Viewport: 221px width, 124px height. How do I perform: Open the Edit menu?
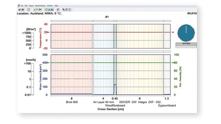pos(26,6)
